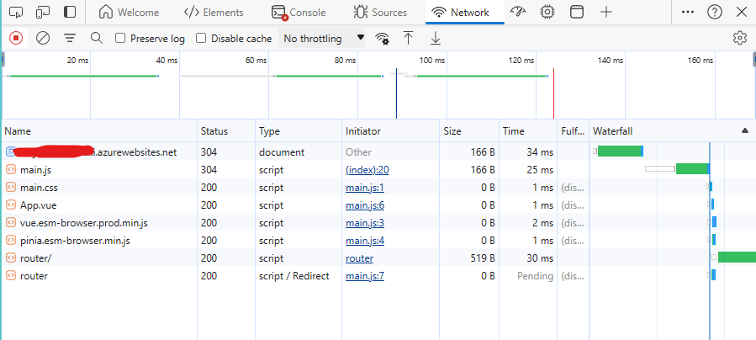Switch to the Sources tab

tap(381, 13)
